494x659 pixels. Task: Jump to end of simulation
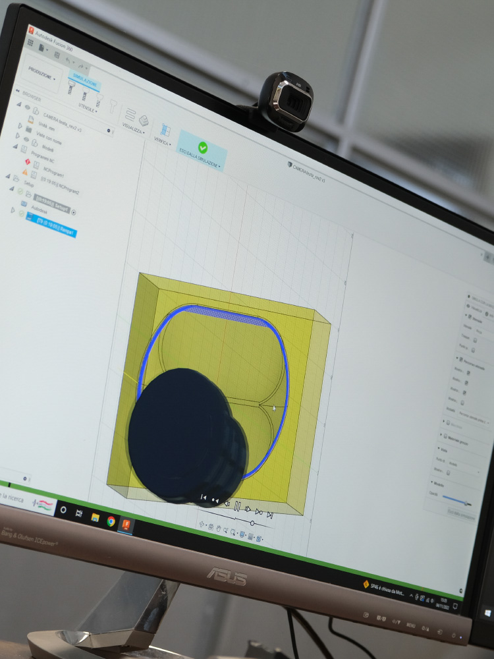pyautogui.click(x=270, y=515)
